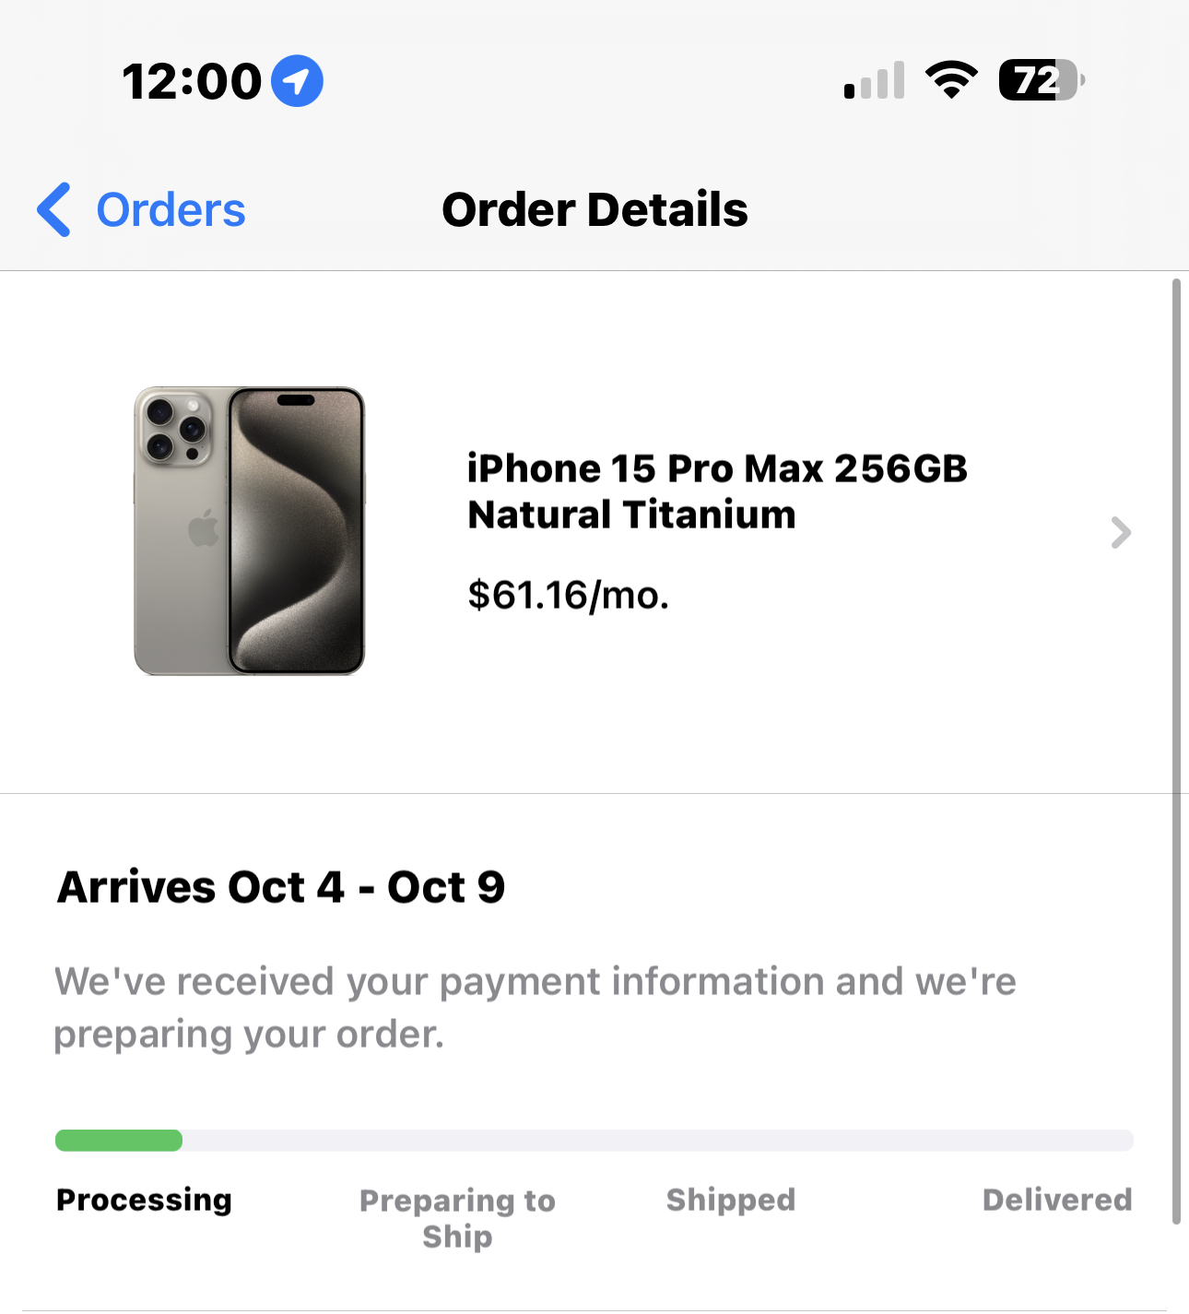
Task: Tap the Arrives Oct 4 - Oct 9 heading
Action: click(281, 887)
